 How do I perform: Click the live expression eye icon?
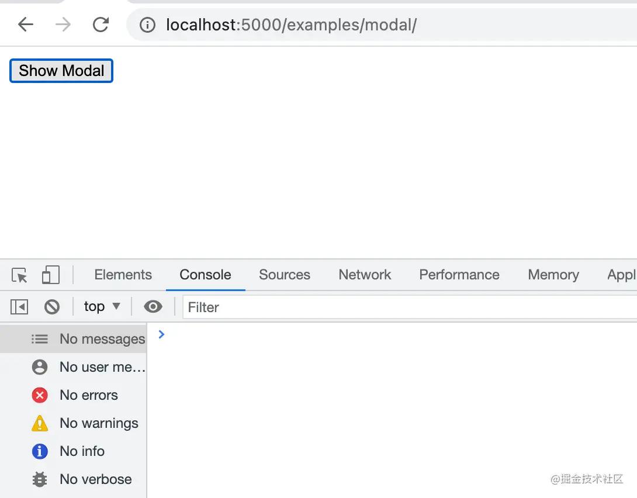(153, 307)
